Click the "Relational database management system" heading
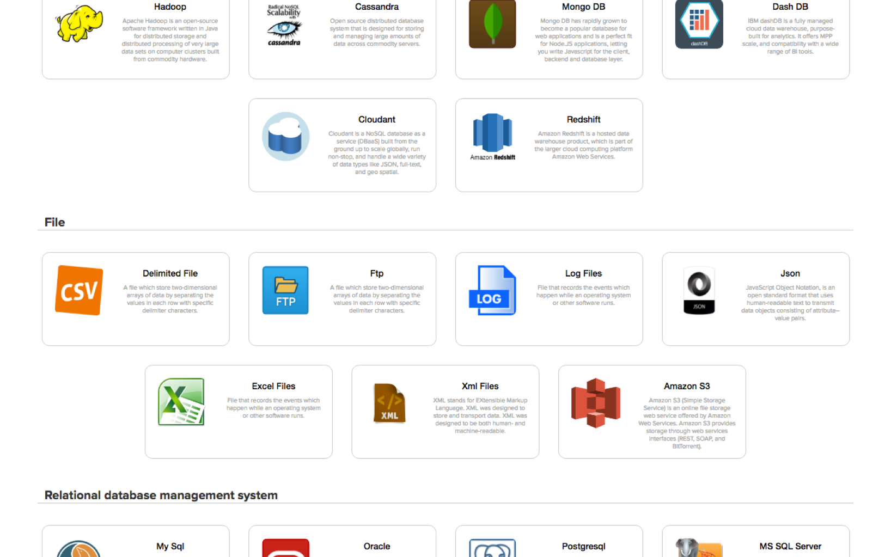The image size is (891, 557). coord(161,495)
